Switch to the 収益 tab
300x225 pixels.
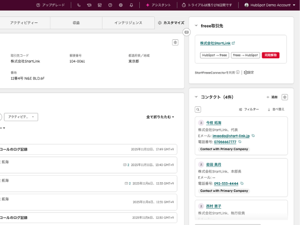tap(76, 23)
